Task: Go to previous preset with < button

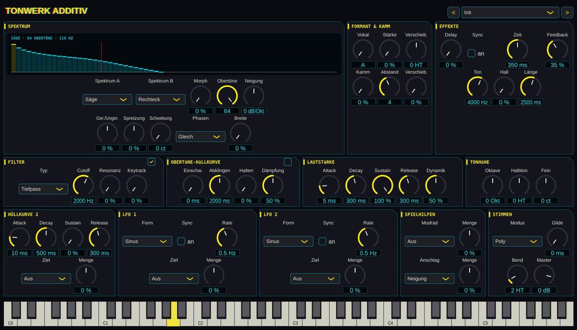Action: coord(454,12)
